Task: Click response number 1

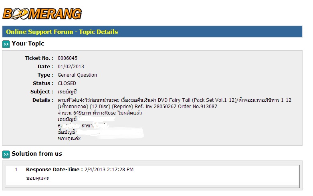Action: [x=16, y=170]
